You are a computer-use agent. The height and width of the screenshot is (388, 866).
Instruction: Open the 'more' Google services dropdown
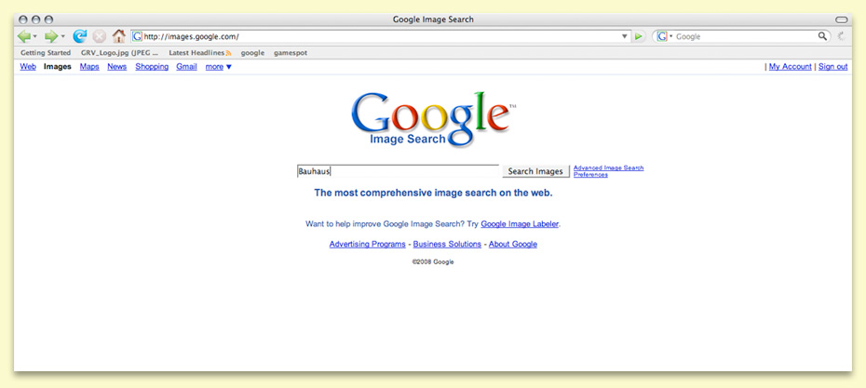219,67
